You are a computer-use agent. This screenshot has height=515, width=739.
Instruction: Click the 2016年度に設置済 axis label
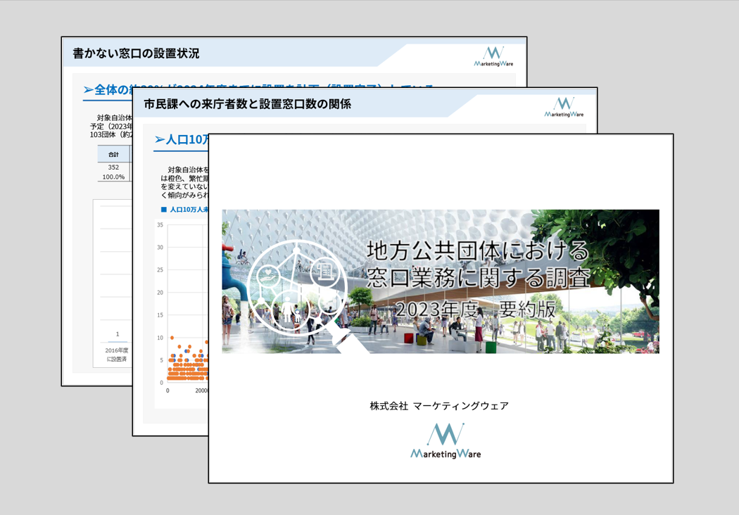pyautogui.click(x=117, y=355)
